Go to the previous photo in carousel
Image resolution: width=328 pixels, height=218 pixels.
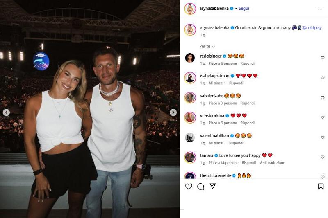click(x=6, y=112)
